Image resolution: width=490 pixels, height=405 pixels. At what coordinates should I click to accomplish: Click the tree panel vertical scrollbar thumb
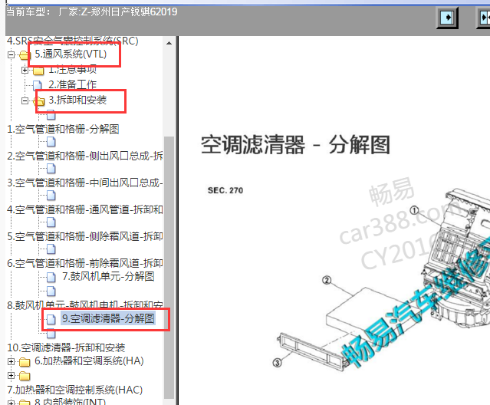tap(169, 268)
